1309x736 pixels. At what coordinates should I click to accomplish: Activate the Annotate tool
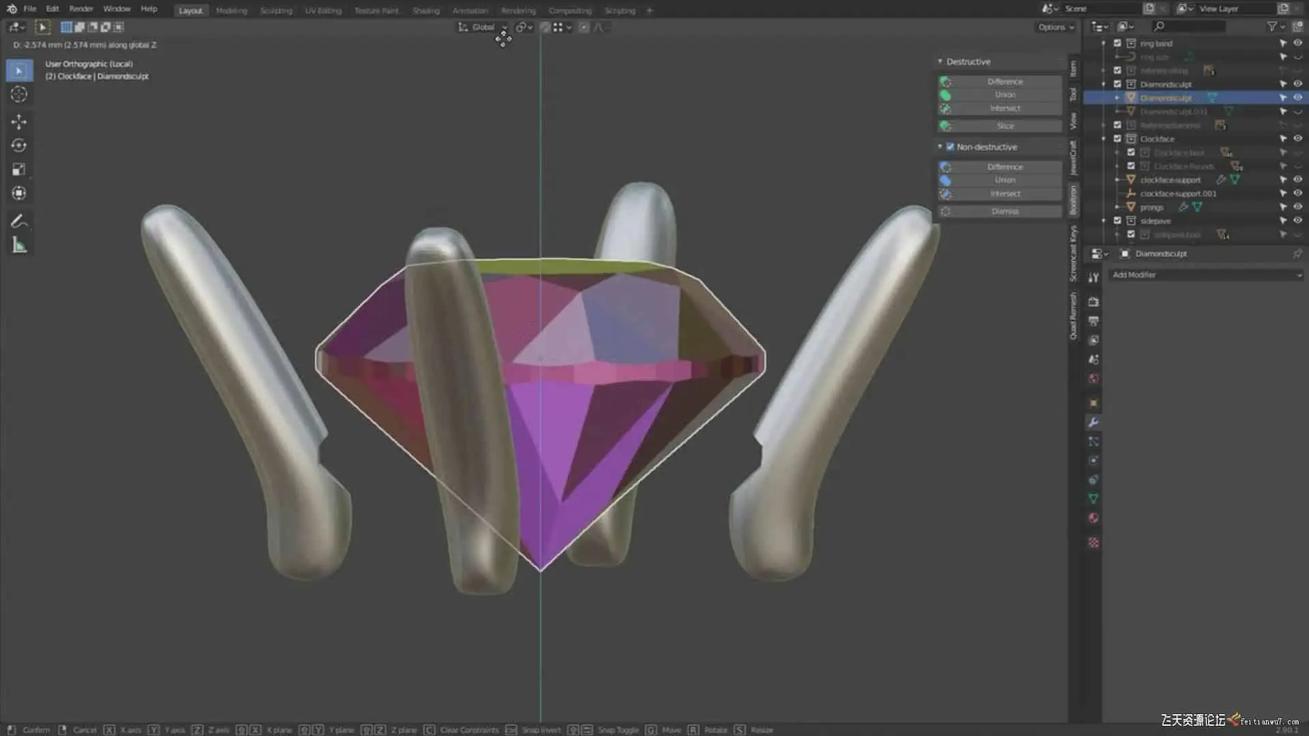19,221
